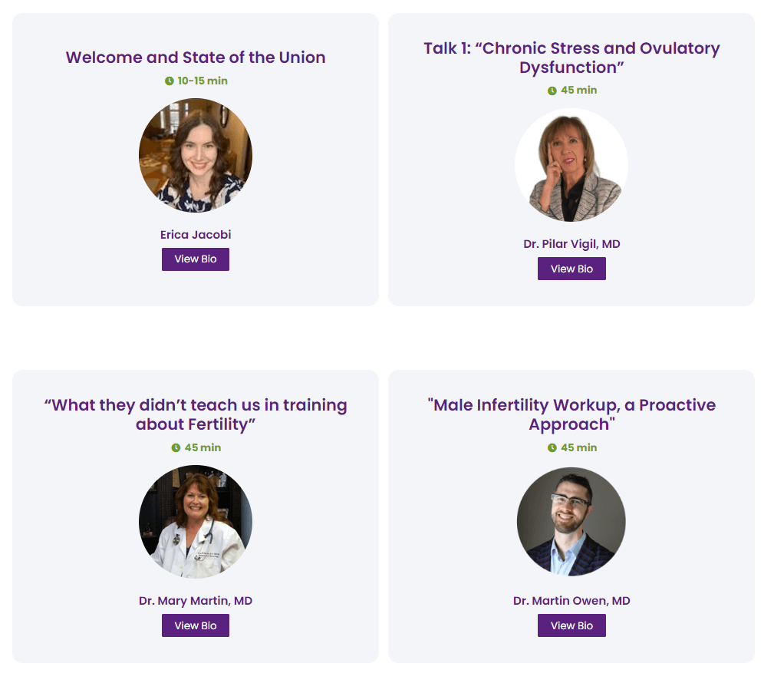Click Dr. Martin Owen's circular headshot
Screen dimensions: 774x673
coord(571,522)
